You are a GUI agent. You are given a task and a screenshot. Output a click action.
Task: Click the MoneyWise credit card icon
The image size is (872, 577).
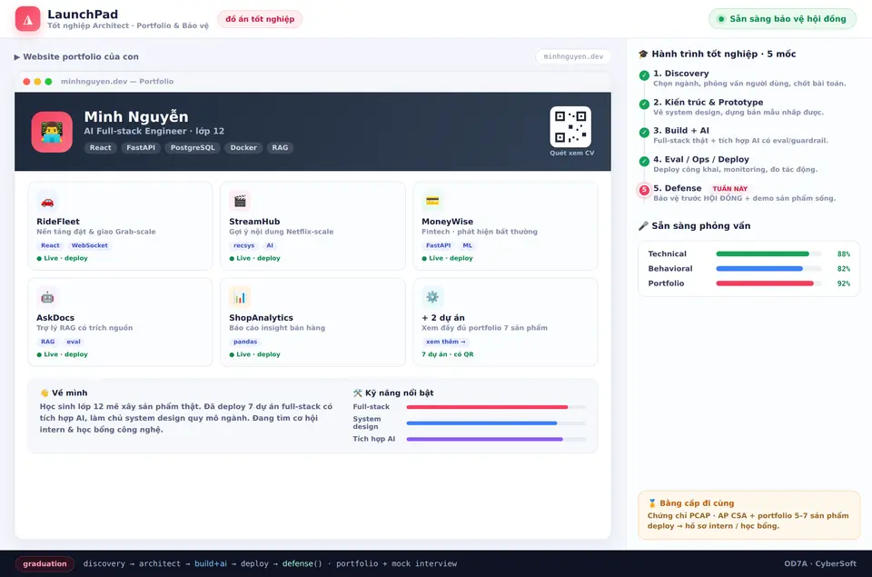coord(432,201)
